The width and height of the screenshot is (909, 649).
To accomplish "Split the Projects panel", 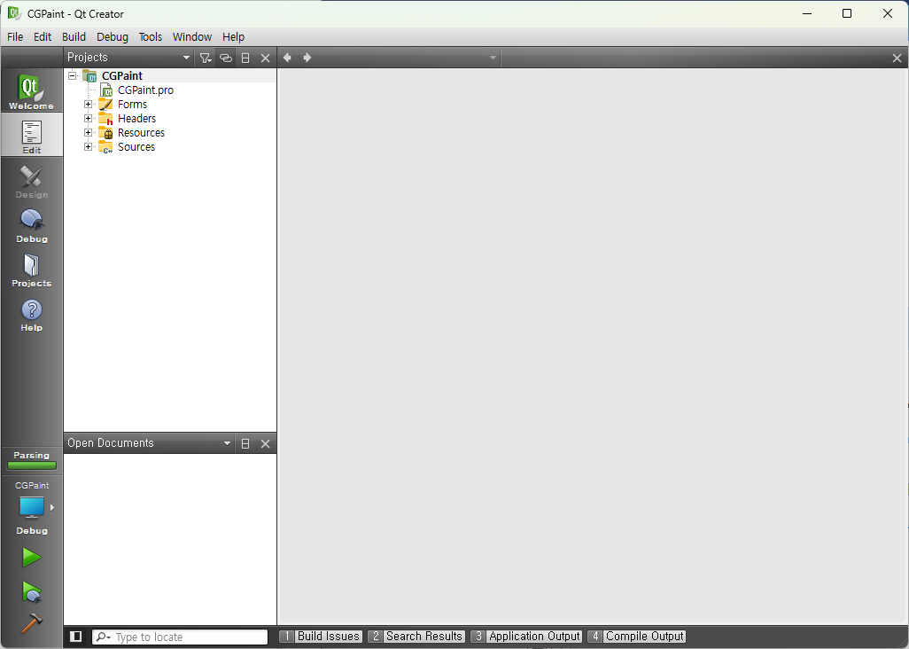I will (245, 58).
